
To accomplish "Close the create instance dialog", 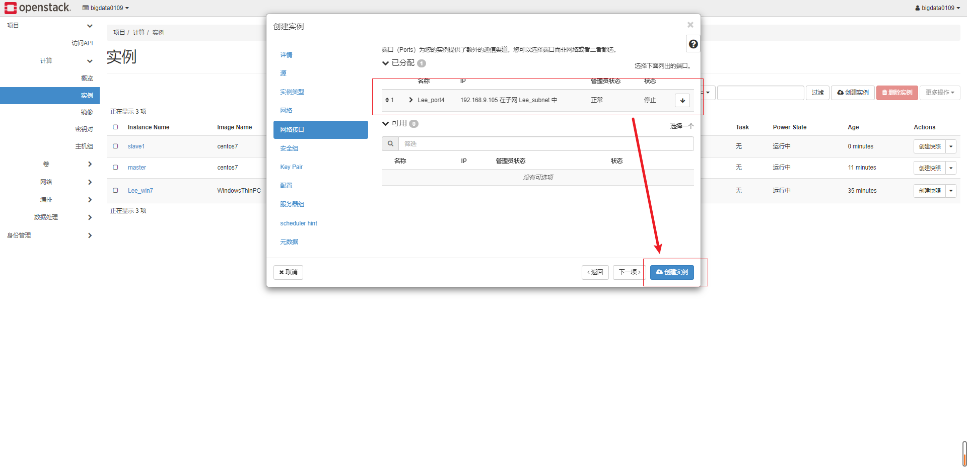I will pyautogui.click(x=690, y=25).
